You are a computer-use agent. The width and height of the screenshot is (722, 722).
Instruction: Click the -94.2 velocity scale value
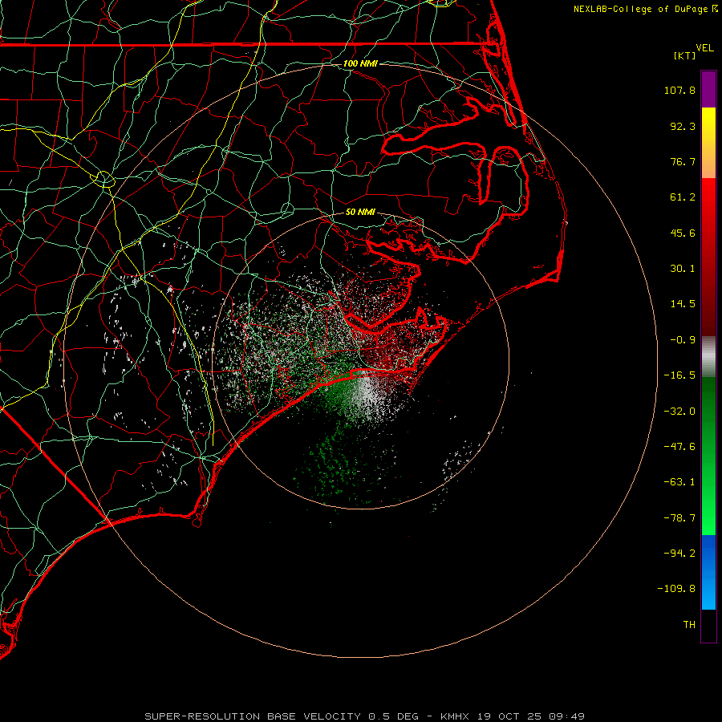click(679, 553)
